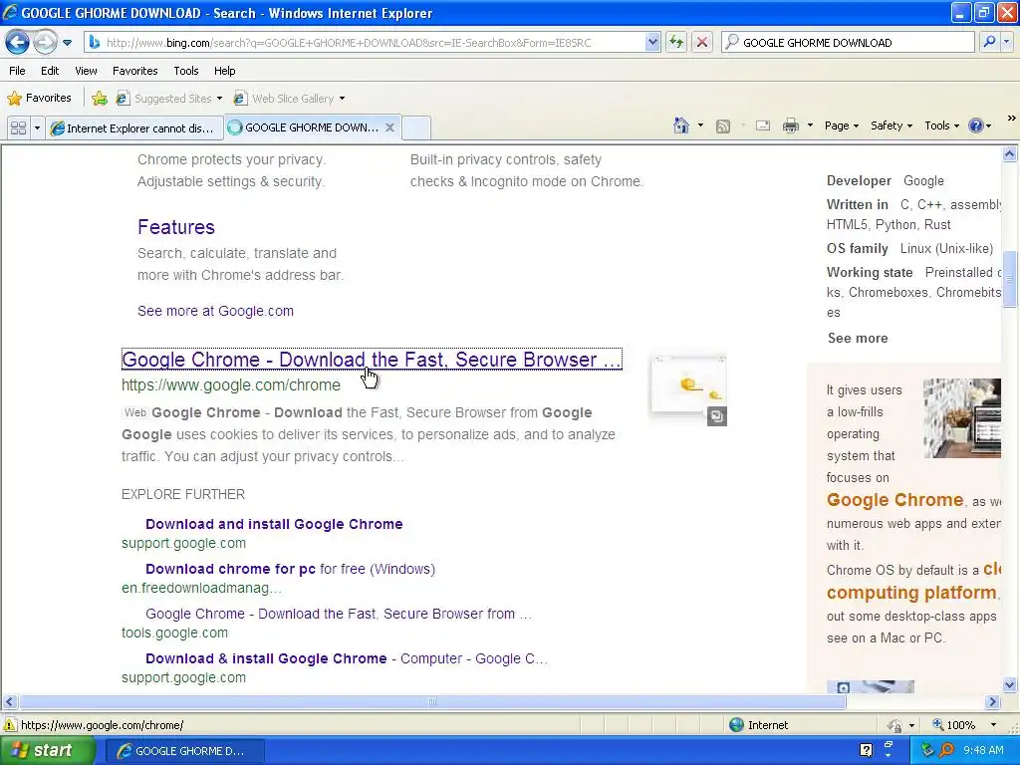Open Download & install Google Chrome - Computer link

[x=346, y=658]
